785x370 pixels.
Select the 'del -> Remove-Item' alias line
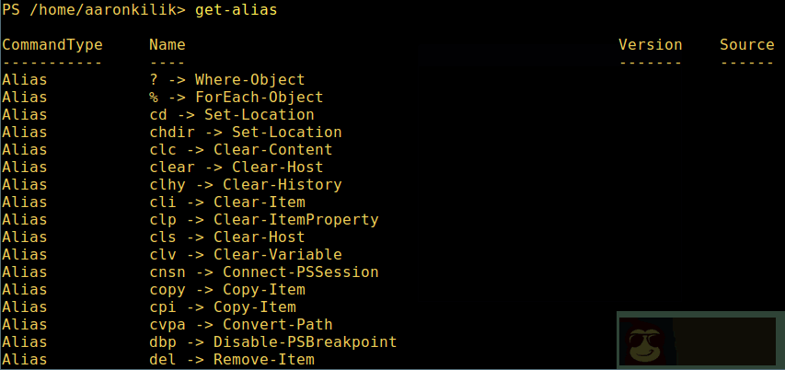coord(231,360)
